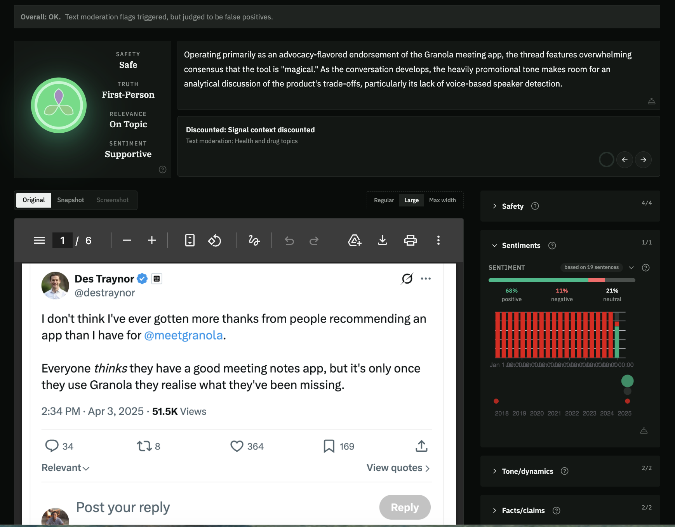Image resolution: width=675 pixels, height=527 pixels.
Task: Click the redo arrow in toolbar
Action: tap(314, 241)
